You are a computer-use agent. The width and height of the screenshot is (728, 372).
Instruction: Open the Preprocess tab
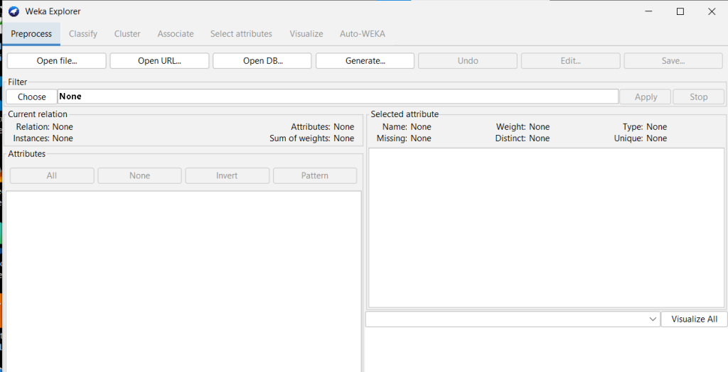coord(31,34)
